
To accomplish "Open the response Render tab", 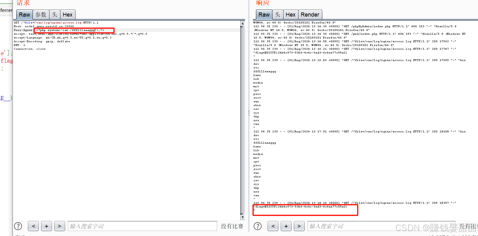I will click(310, 15).
